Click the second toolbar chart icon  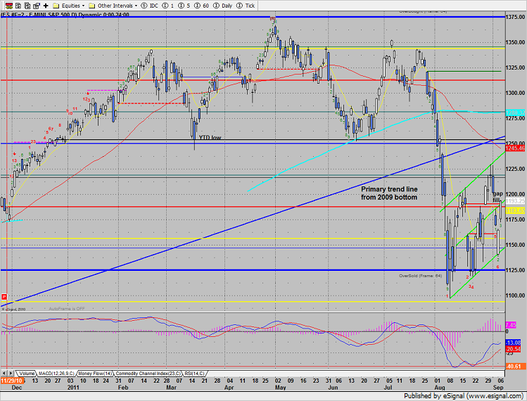[18, 6]
